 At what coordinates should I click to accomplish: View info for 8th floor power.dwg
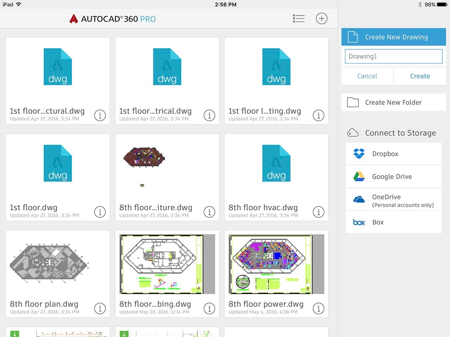318,308
